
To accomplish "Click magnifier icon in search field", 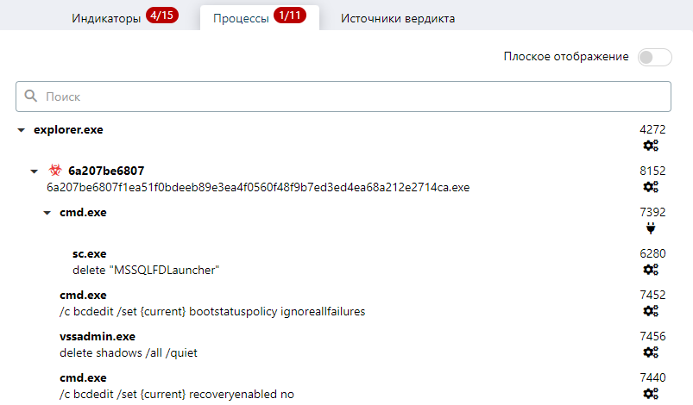I will [32, 97].
